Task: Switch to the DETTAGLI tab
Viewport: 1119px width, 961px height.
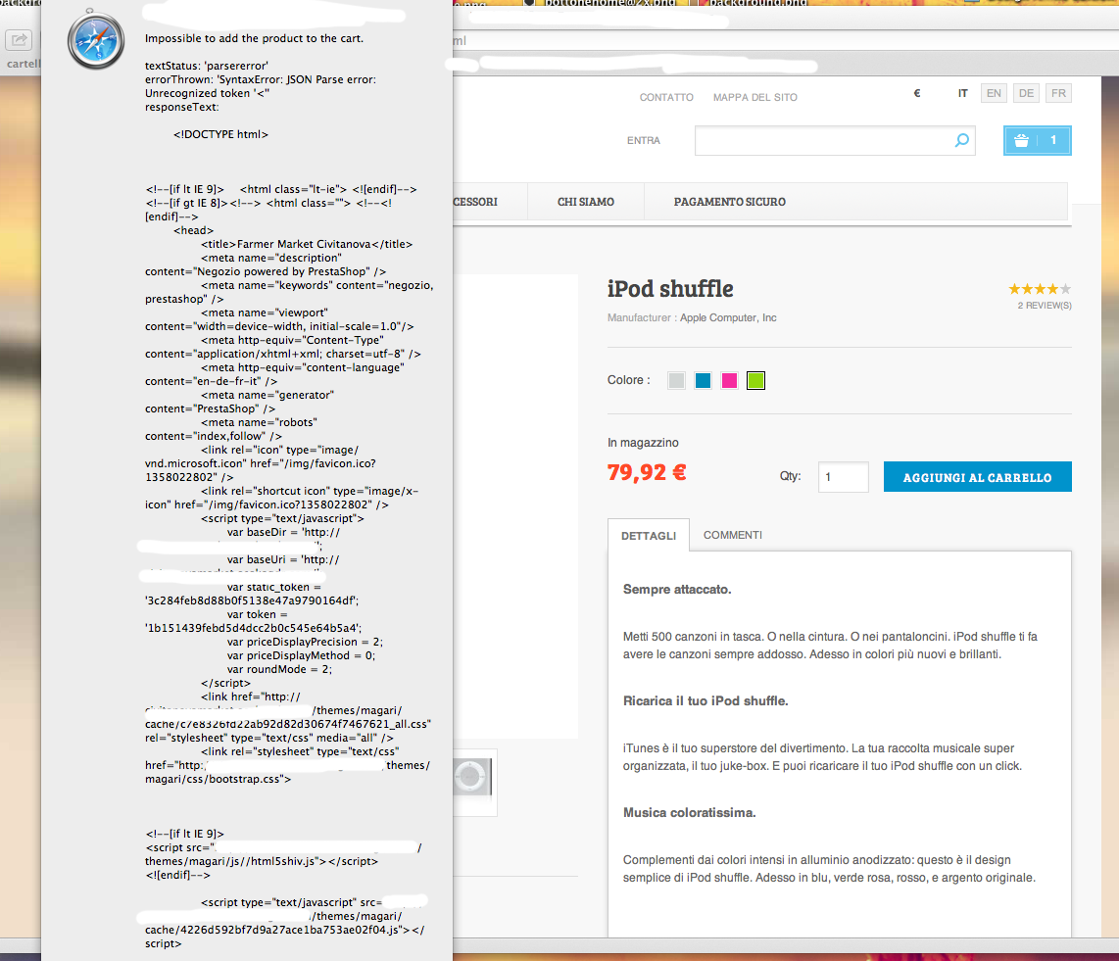Action: pos(648,535)
